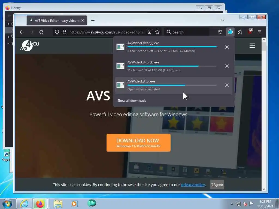Click the AVSVideoEditor(2).exe progress bar
This screenshot has height=209, width=279.
pyautogui.click(x=172, y=47)
